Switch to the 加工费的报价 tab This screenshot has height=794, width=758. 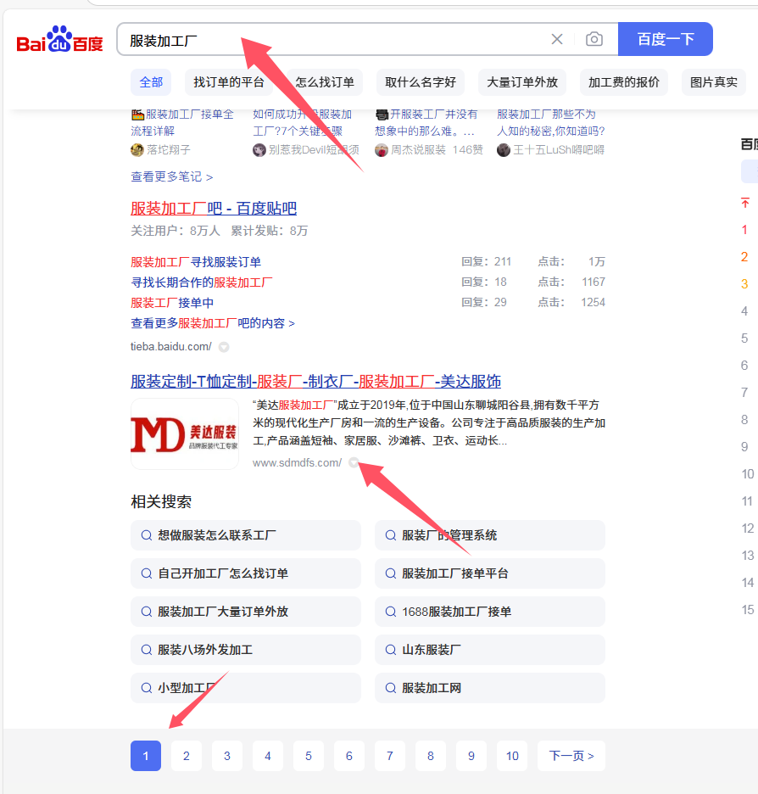624,82
